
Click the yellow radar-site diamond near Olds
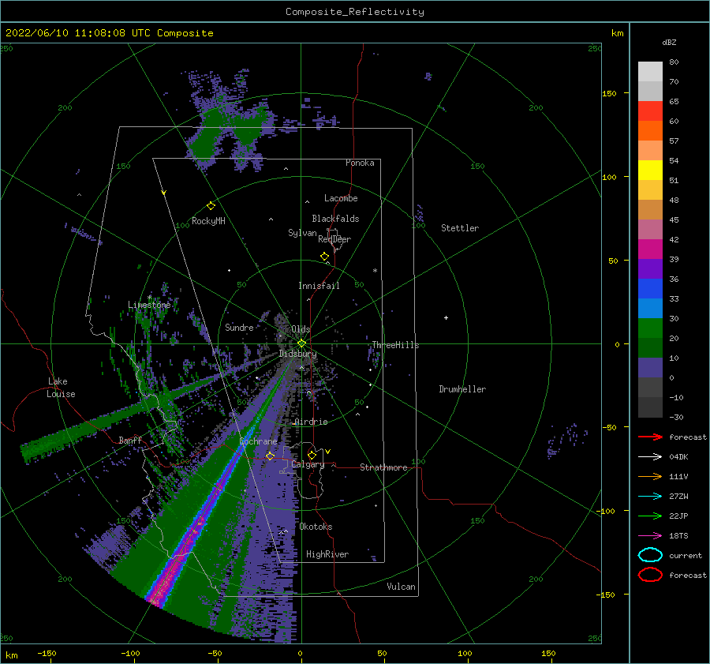[x=301, y=343]
